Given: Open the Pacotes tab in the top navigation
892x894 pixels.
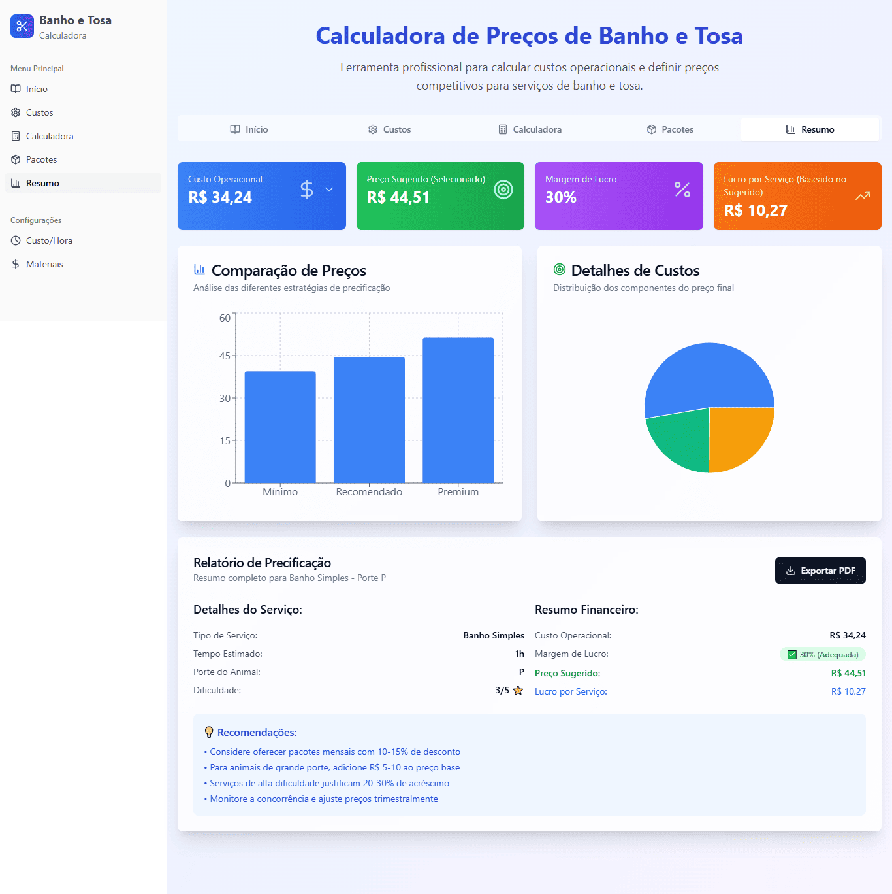Looking at the screenshot, I should [670, 129].
